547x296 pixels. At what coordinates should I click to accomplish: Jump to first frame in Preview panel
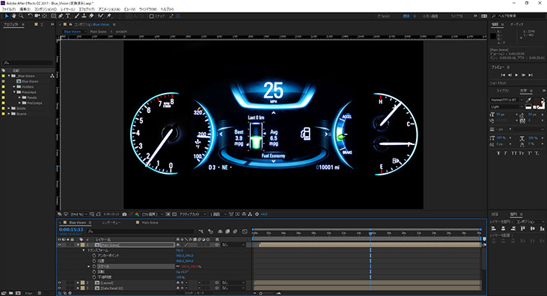point(502,75)
